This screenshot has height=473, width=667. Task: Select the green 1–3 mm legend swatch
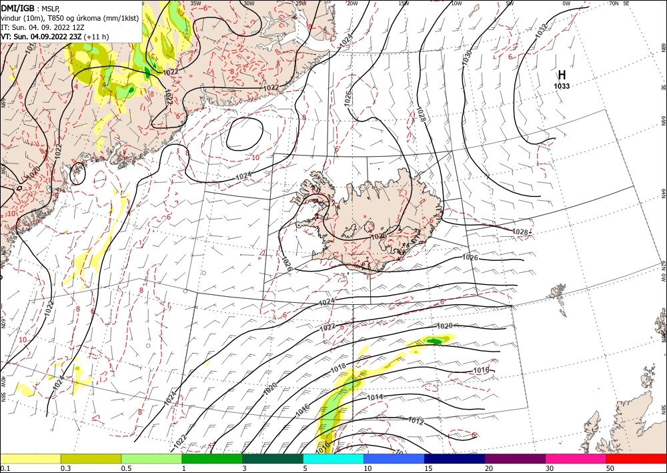click(212, 458)
